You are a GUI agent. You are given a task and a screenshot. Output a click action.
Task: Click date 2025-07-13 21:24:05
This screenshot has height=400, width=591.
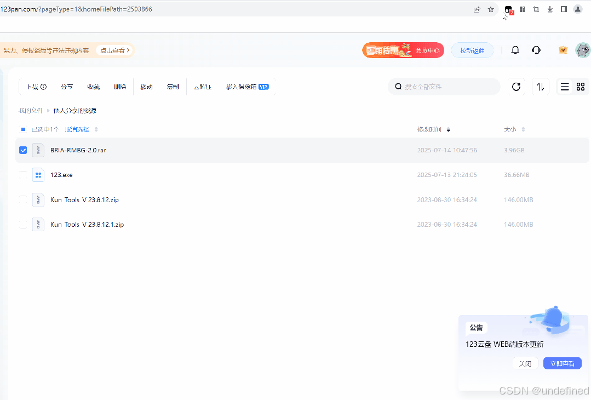click(447, 175)
